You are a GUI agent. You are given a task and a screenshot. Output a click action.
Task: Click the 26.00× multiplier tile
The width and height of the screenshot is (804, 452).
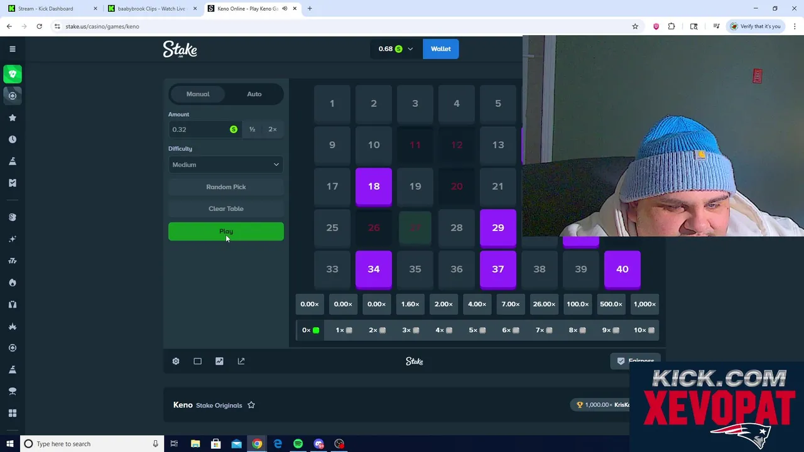point(544,304)
